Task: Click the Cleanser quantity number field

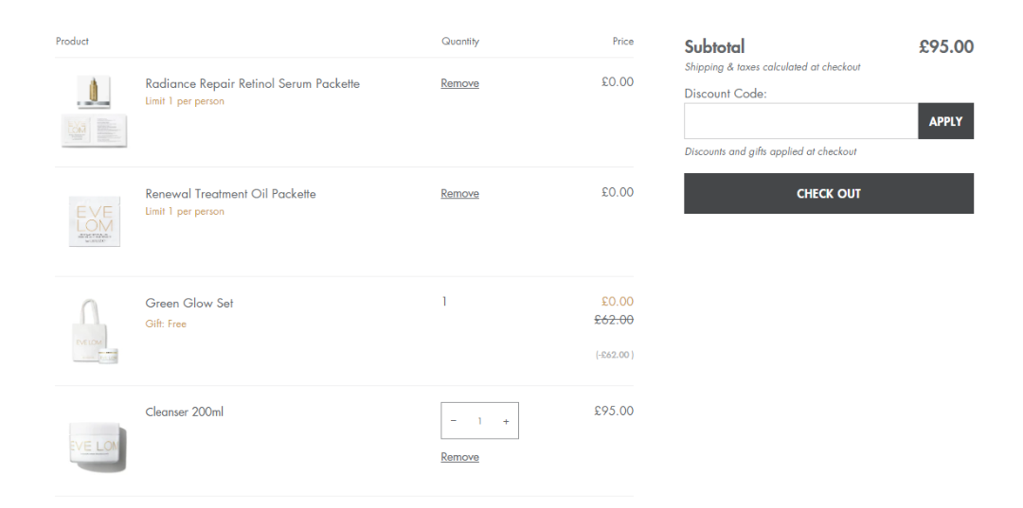Action: (x=479, y=421)
